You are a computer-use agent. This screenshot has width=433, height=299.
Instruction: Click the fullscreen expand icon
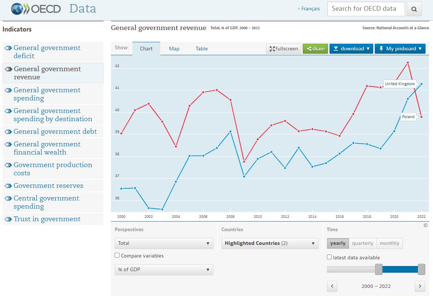[x=272, y=49]
